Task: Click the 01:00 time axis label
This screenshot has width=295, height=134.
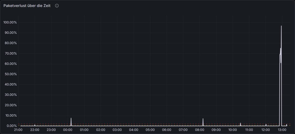Action: [84, 130]
